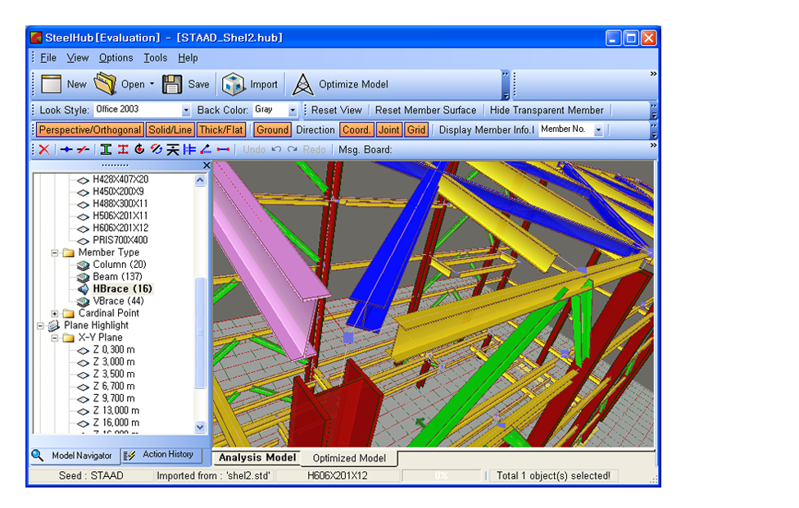799x508 pixels.
Task: Click the Optimize Model tower icon
Action: 302,84
